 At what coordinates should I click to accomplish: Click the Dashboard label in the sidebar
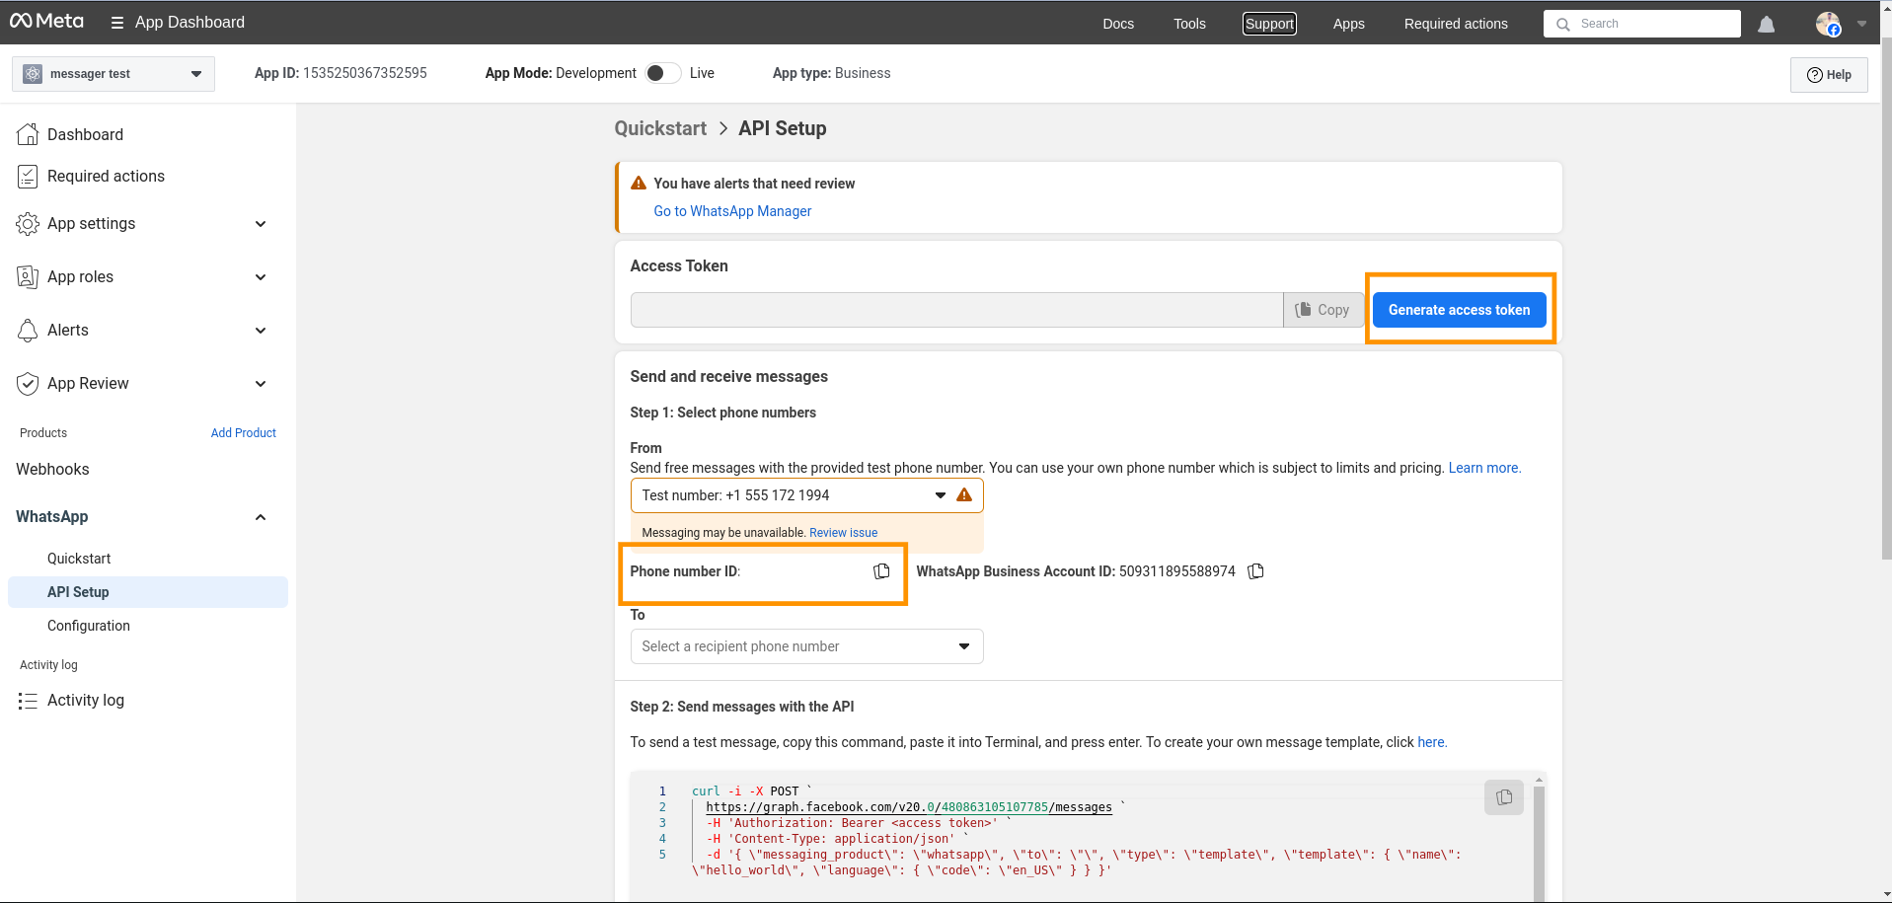coord(85,134)
